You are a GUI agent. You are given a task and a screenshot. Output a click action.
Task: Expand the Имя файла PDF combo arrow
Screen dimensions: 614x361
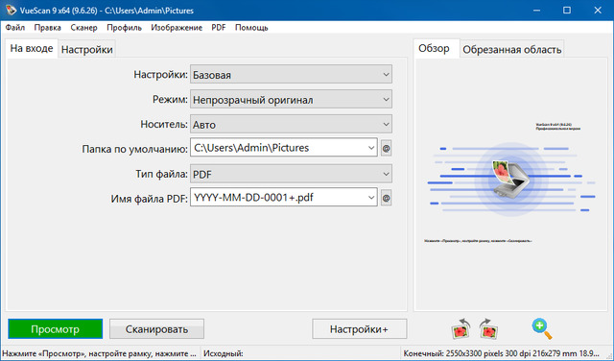tap(371, 198)
